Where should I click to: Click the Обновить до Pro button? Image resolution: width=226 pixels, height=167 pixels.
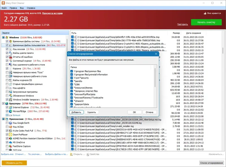14,163
